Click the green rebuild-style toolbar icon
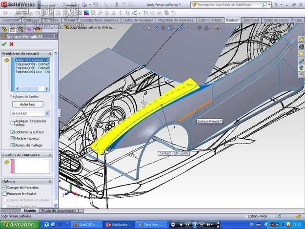Image resolution: width=305 pixels, height=229 pixels. [x=135, y=13]
